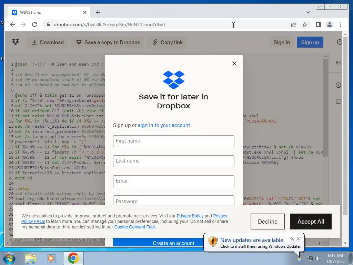Bookmark page with star icon
The height and width of the screenshot is (265, 353).
click(x=305, y=24)
